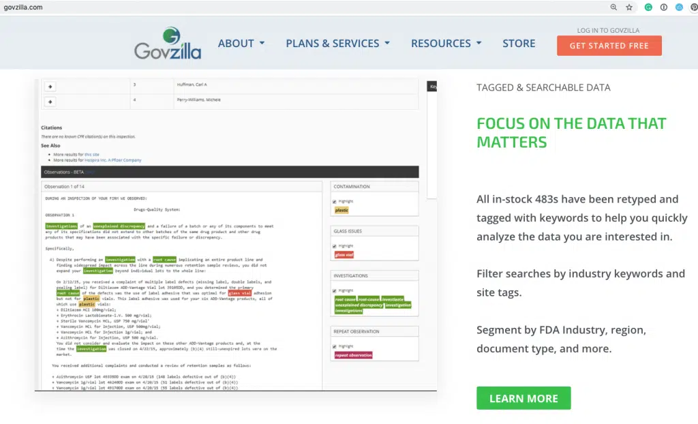The width and height of the screenshot is (698, 424).
Task: Click the 'FOCUS ON THE DATA THAT MATTERS' headline
Action: [572, 133]
